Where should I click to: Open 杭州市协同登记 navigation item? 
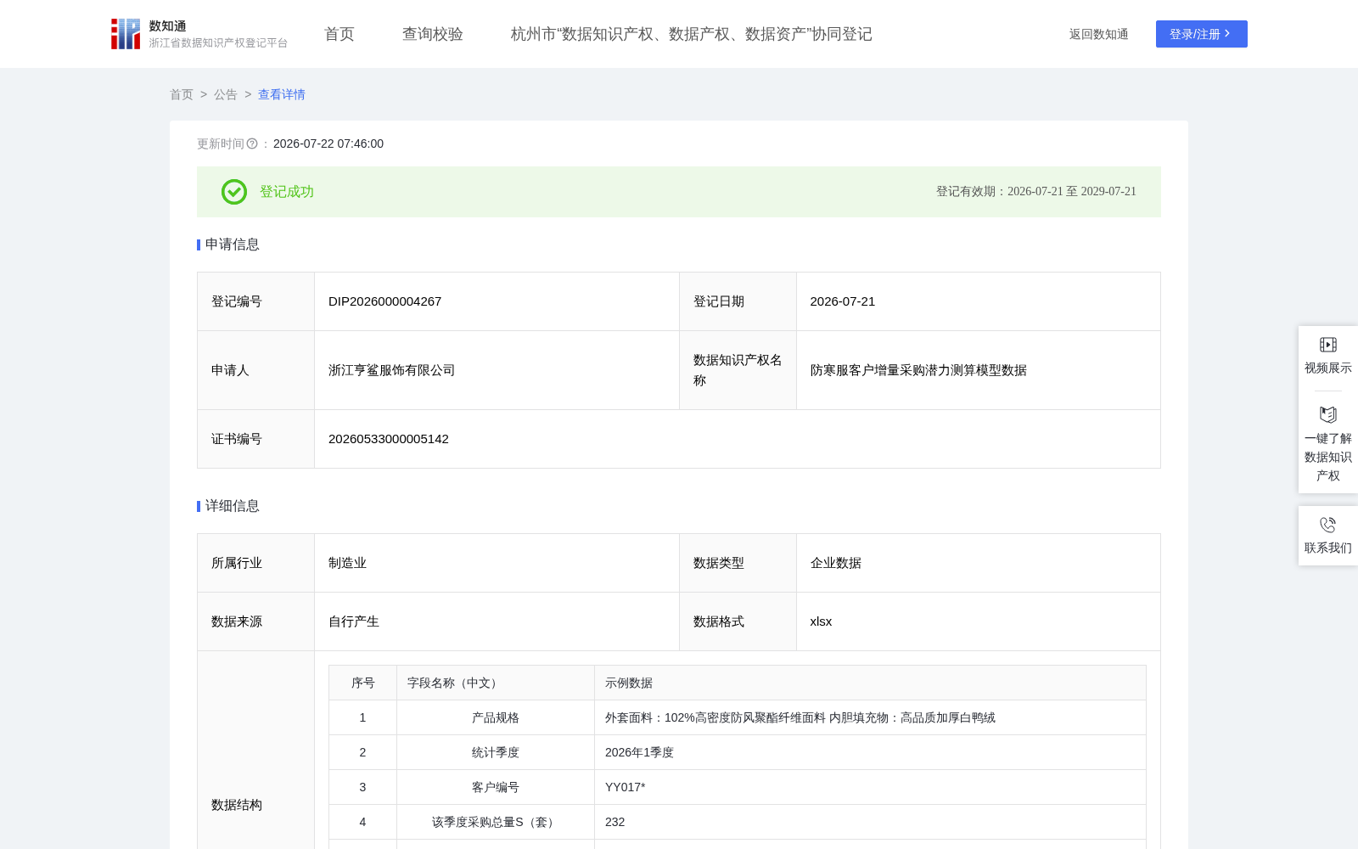[x=692, y=34]
